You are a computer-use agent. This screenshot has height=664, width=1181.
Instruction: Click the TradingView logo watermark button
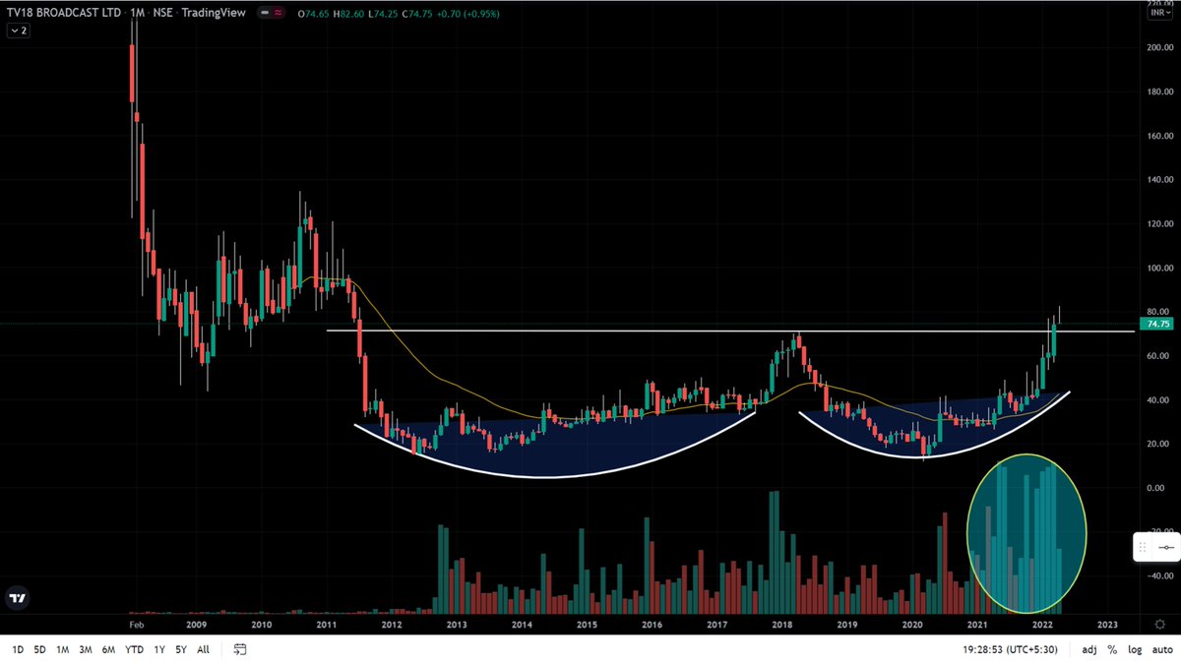(x=17, y=597)
